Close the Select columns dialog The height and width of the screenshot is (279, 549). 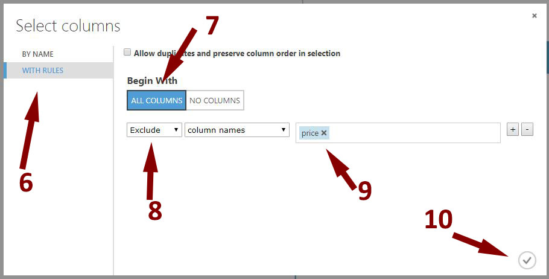click(x=535, y=16)
